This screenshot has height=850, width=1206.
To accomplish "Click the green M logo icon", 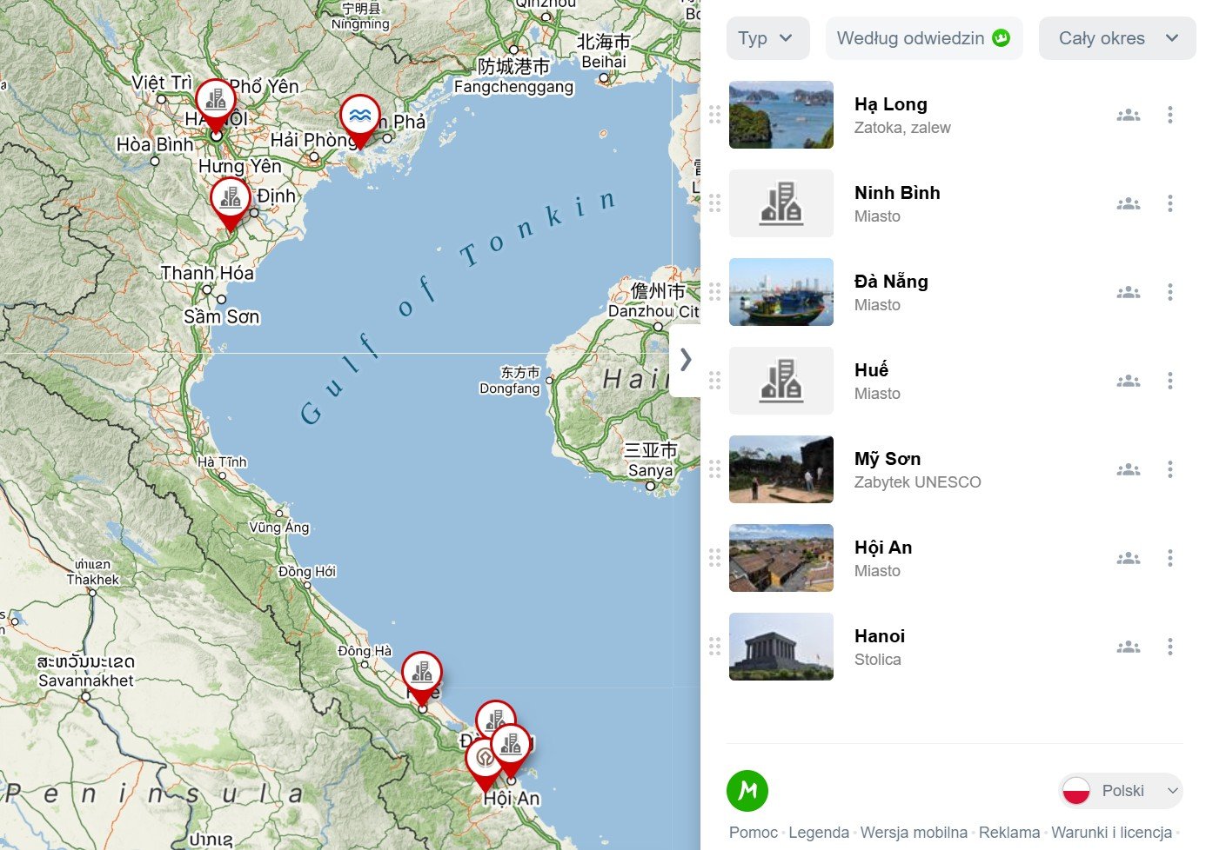I will tap(747, 791).
